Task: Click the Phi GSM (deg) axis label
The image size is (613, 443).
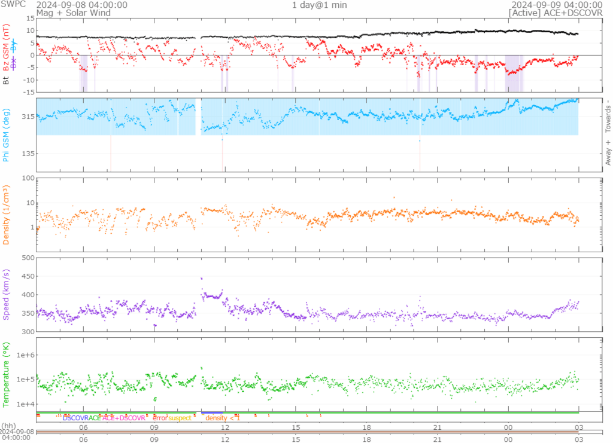Action: (x=7, y=138)
